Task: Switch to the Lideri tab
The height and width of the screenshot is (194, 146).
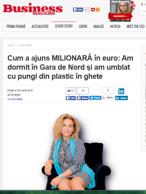Action: click(x=83, y=26)
